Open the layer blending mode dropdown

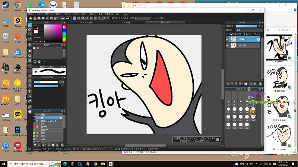pos(249,30)
